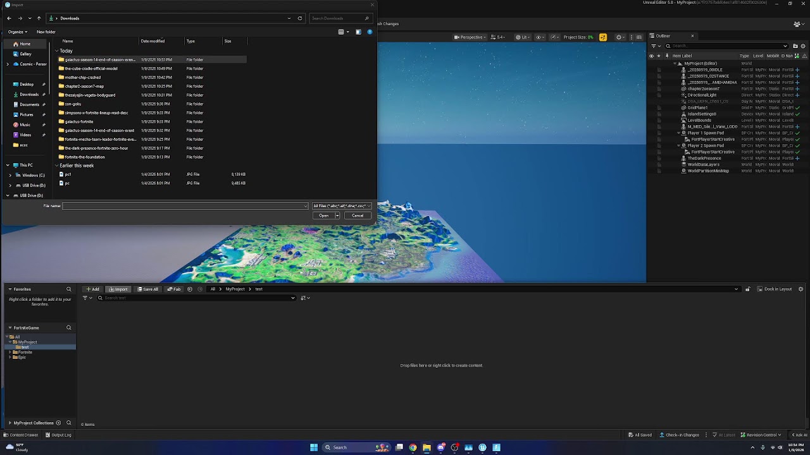The height and width of the screenshot is (455, 810).
Task: Select the chapter2-season7-map folder
Action: tap(84, 86)
